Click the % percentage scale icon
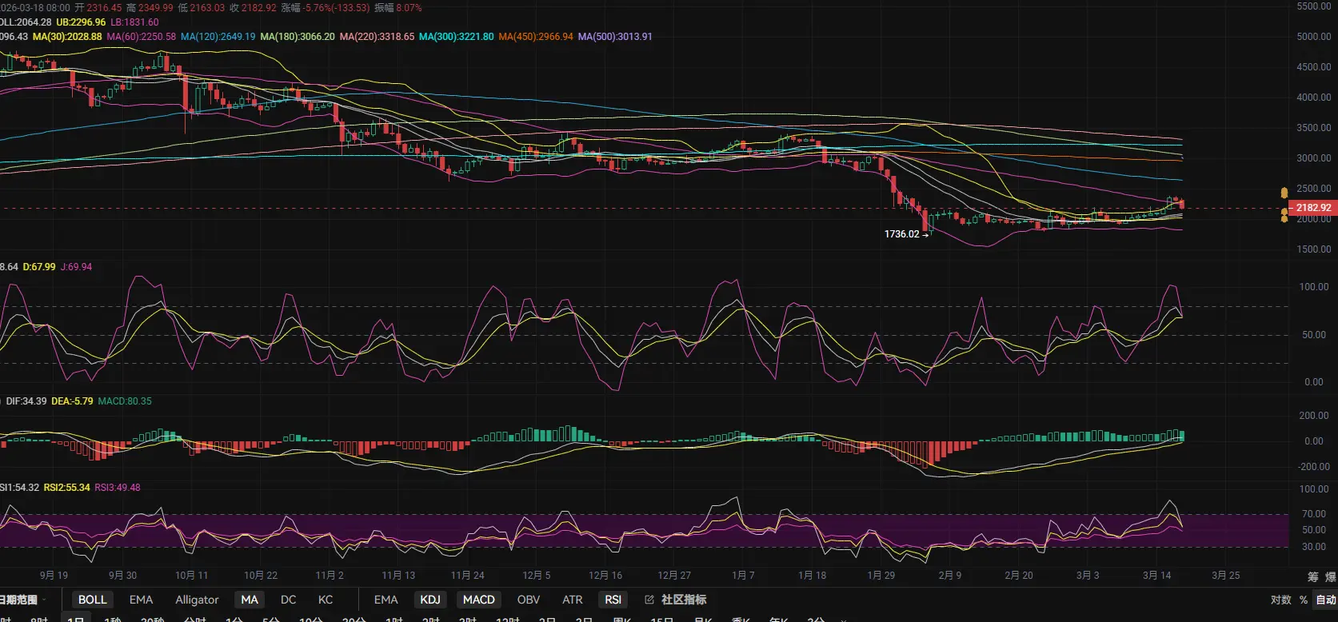 point(1304,600)
